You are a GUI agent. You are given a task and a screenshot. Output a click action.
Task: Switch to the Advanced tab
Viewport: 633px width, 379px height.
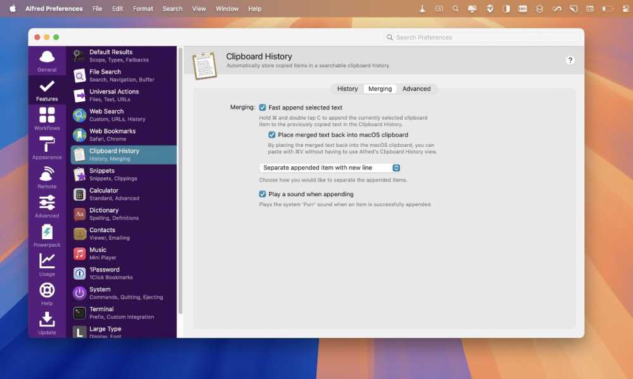point(417,89)
